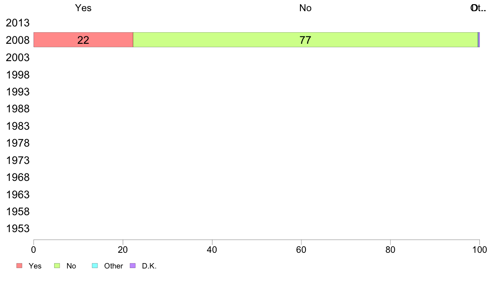Click the D.K. legend text label
The width and height of the screenshot is (491, 304).
pyautogui.click(x=149, y=266)
